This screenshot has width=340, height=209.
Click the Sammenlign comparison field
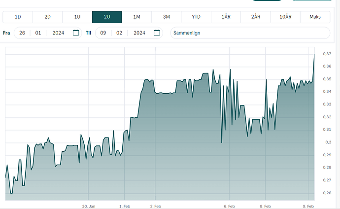(x=250, y=33)
